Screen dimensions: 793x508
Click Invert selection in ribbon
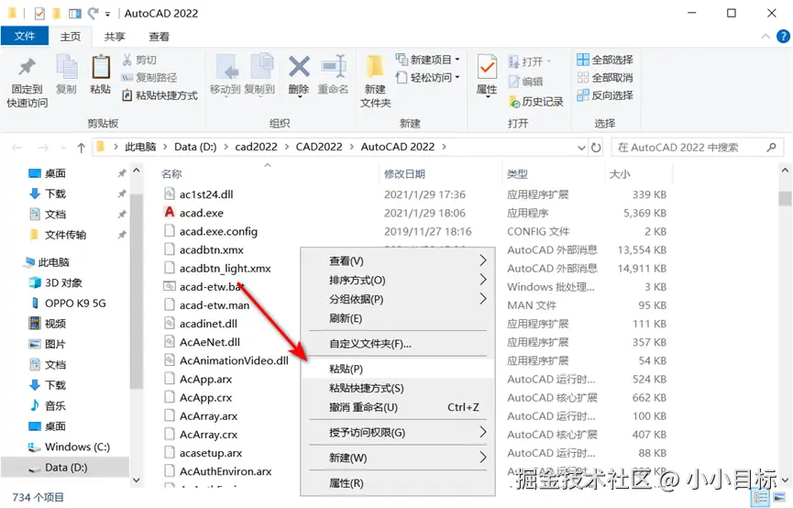coord(605,95)
